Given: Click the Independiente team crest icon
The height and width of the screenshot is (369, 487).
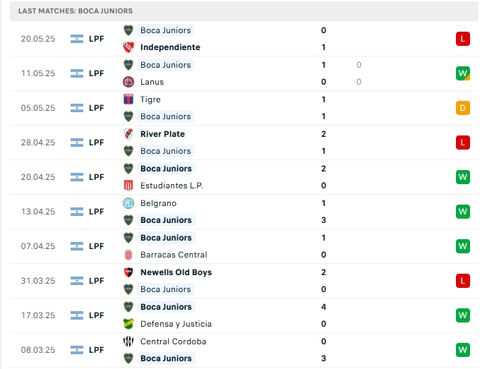Looking at the screenshot, I should (128, 47).
